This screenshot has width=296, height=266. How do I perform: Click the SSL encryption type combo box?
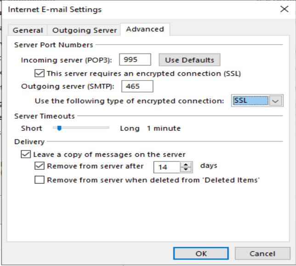pos(250,101)
